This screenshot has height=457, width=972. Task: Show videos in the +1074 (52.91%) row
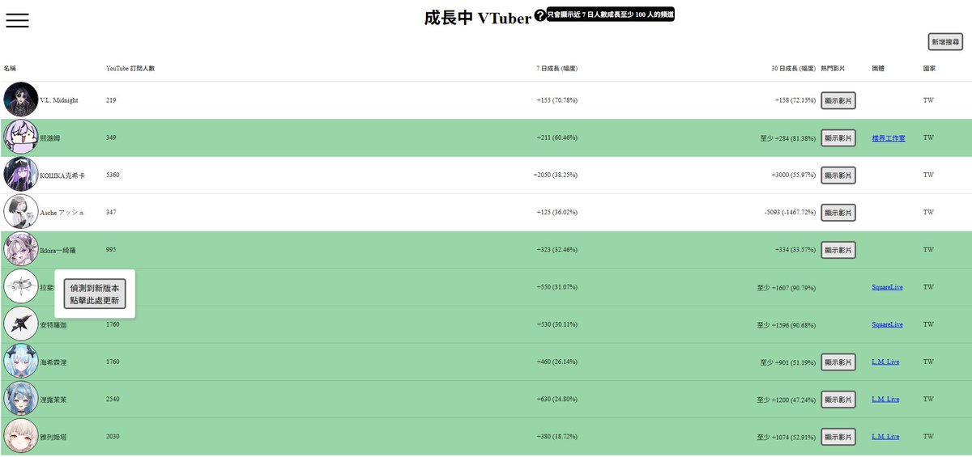(x=838, y=437)
